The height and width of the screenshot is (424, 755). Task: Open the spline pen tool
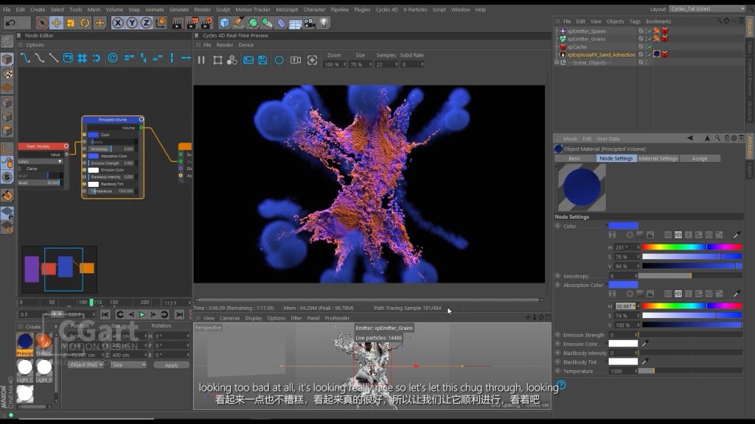239,23
